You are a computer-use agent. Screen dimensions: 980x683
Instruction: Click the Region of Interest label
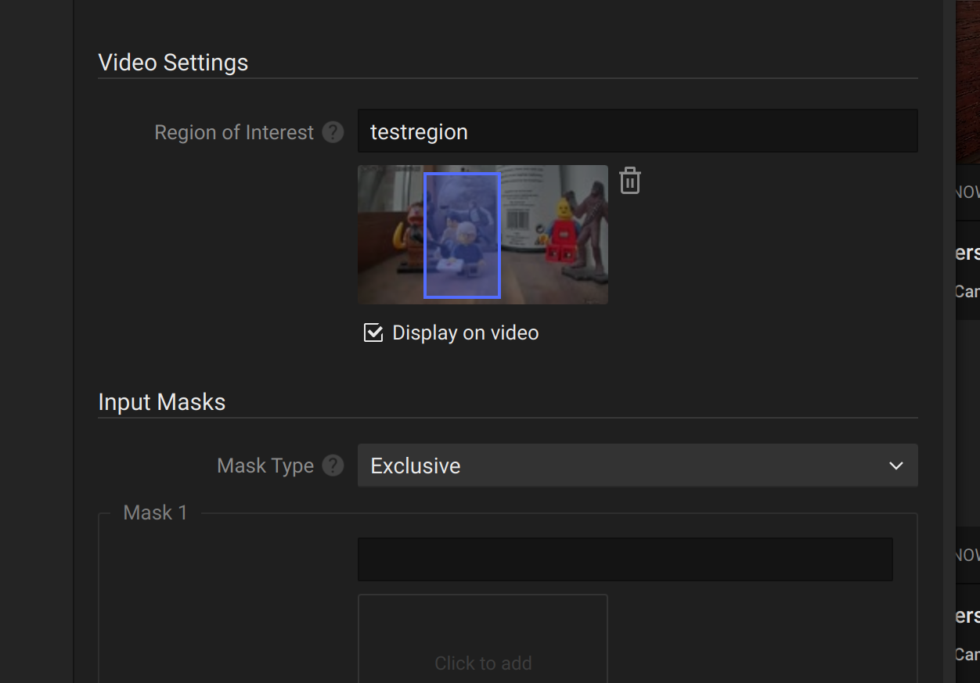coord(234,132)
